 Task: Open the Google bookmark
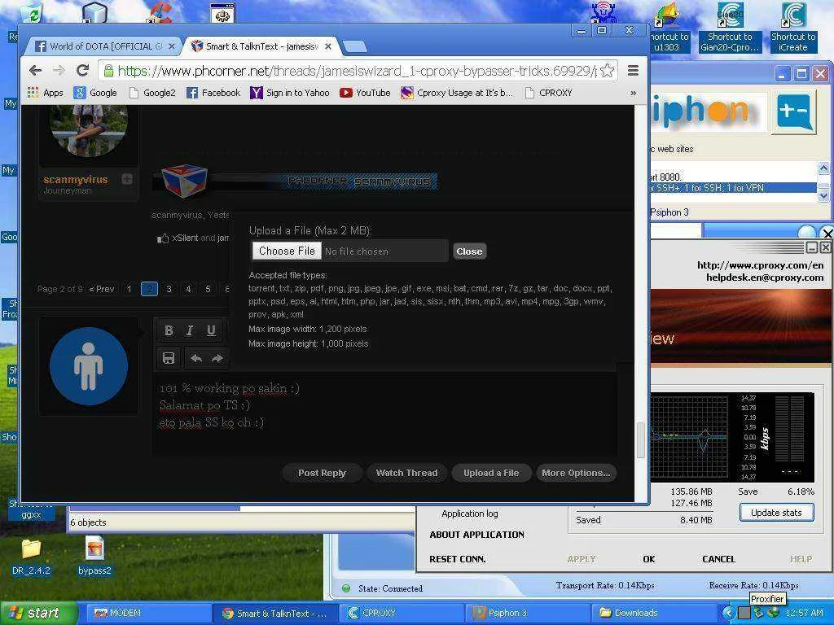tap(95, 93)
